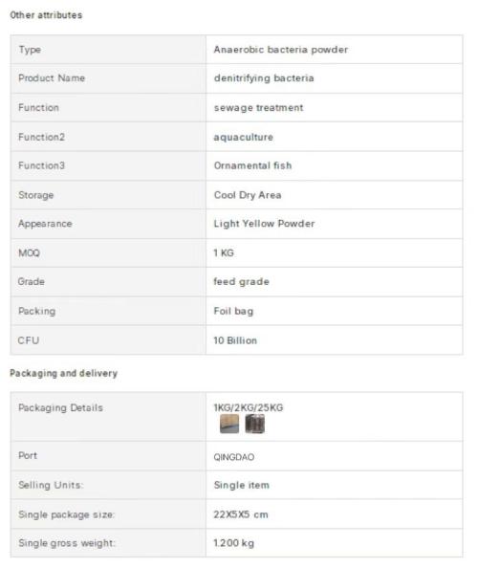
Task: Open the first packaging thumbnail image
Action: [x=229, y=424]
